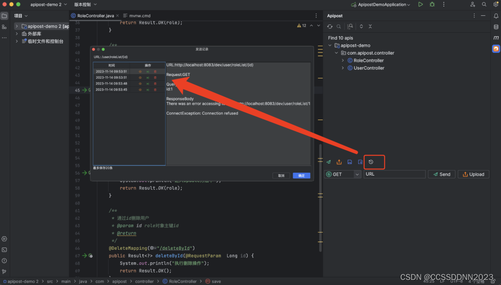This screenshot has width=501, height=285.
Task: Click the locate-in-tree search icon
Action: [x=350, y=26]
